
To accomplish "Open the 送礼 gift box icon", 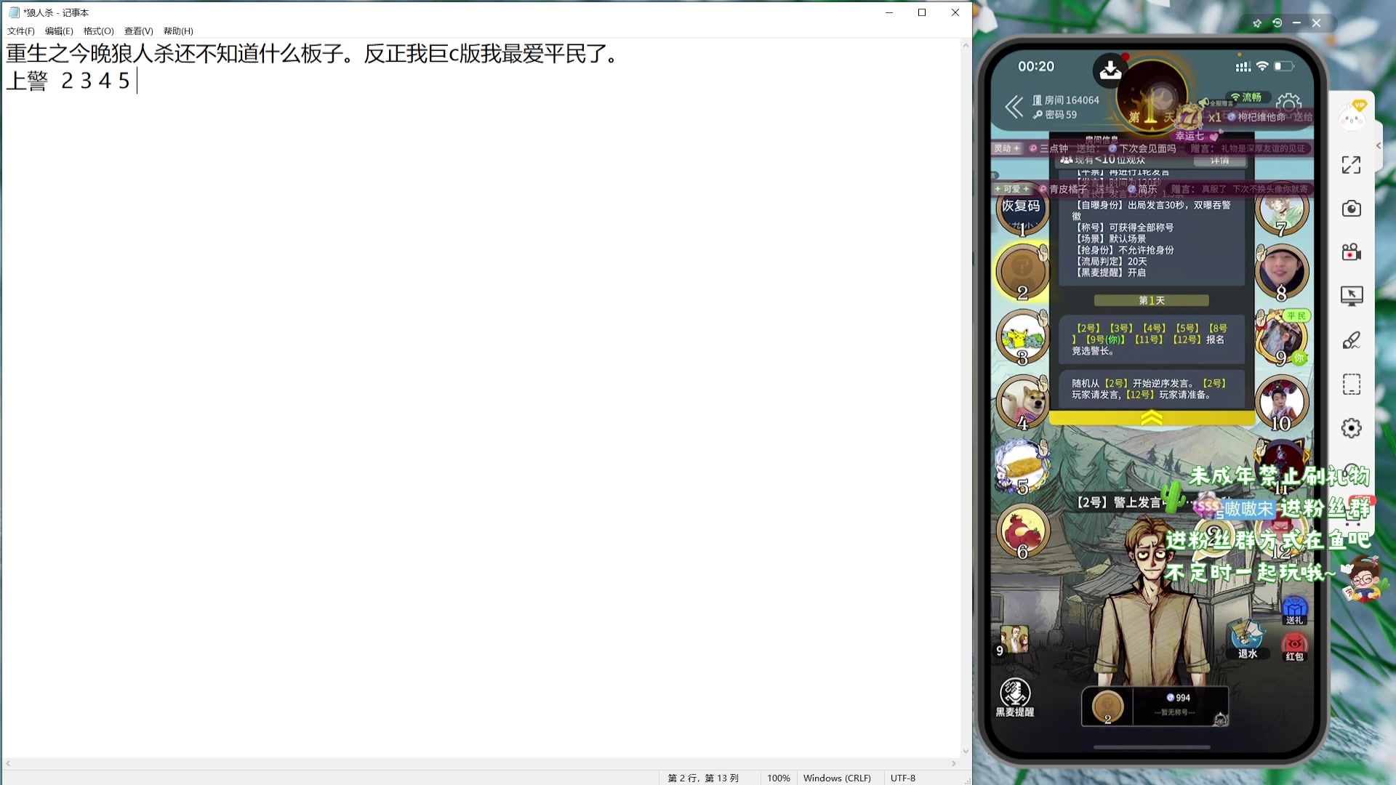I will [1295, 609].
